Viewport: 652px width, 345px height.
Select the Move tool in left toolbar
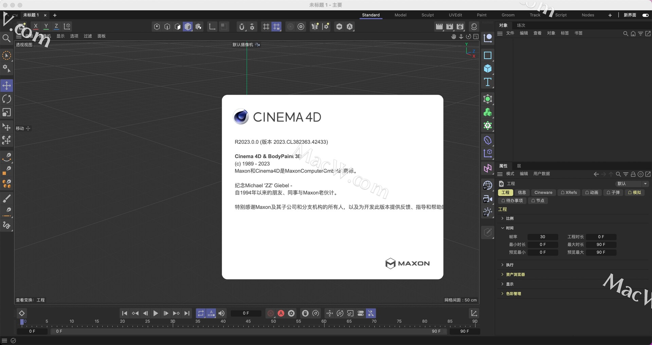pyautogui.click(x=7, y=85)
